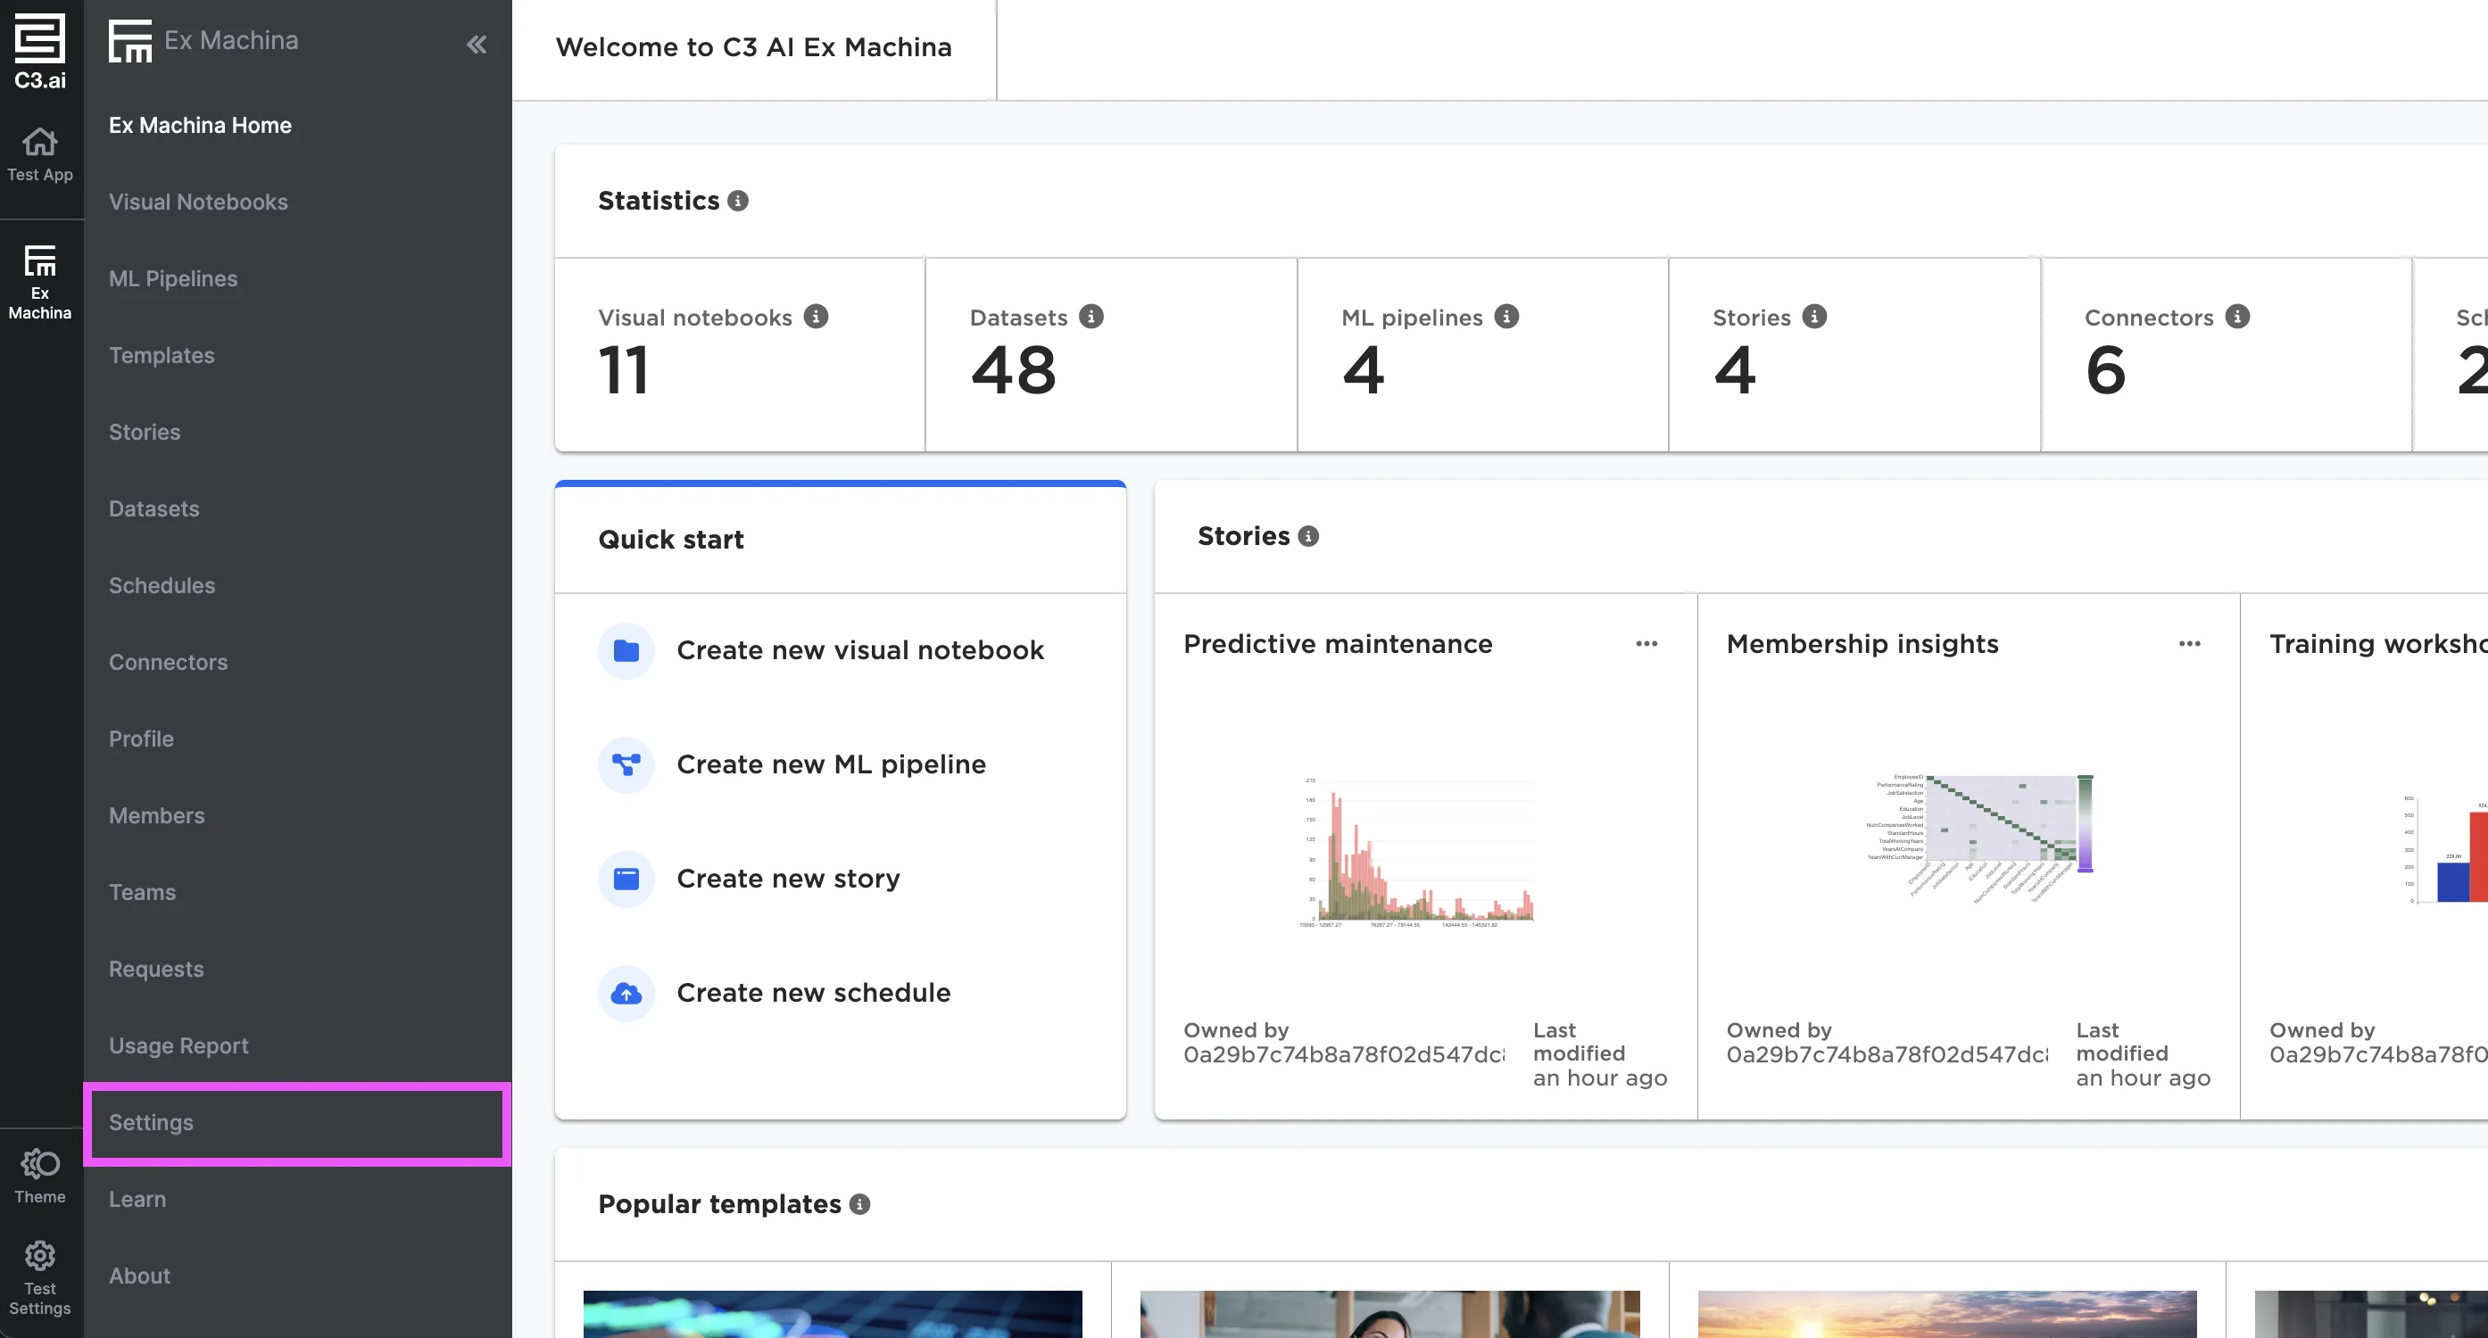This screenshot has height=1338, width=2488.
Task: Click Create new visual notebook
Action: tap(859, 650)
